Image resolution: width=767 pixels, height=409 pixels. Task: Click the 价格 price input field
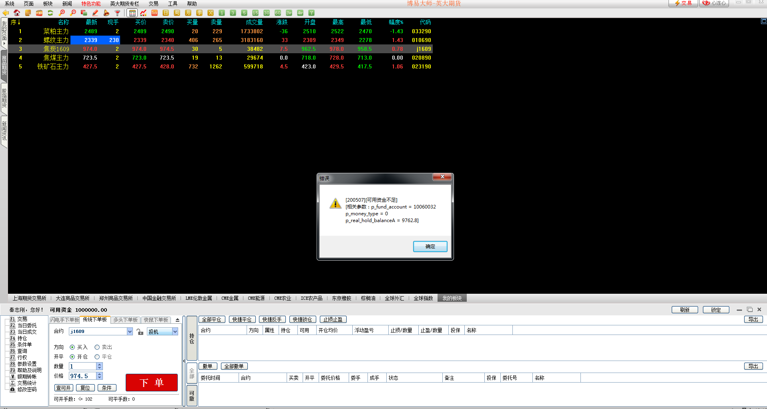(82, 376)
